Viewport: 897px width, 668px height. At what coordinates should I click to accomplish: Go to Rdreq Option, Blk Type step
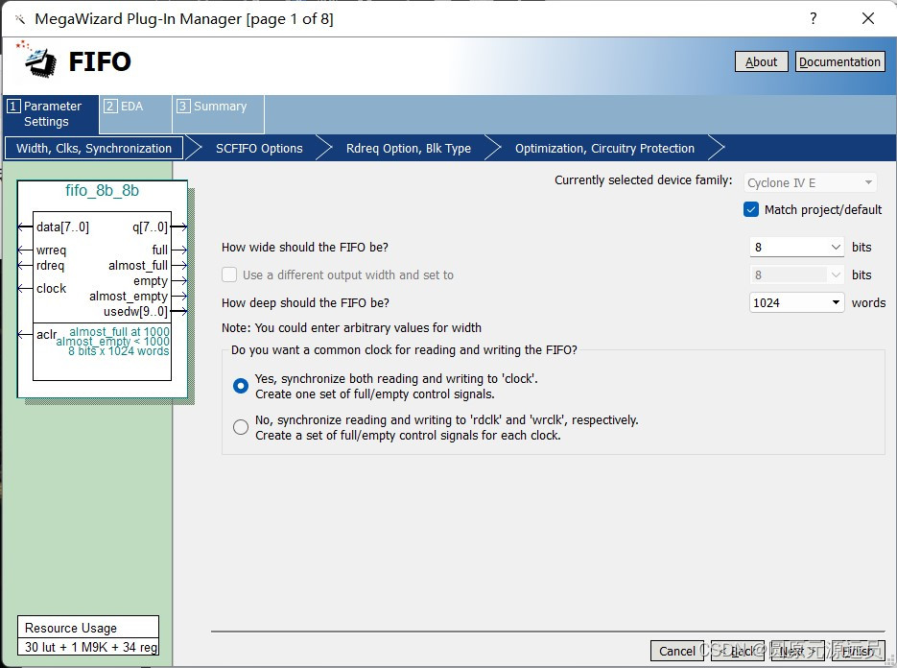tap(409, 148)
